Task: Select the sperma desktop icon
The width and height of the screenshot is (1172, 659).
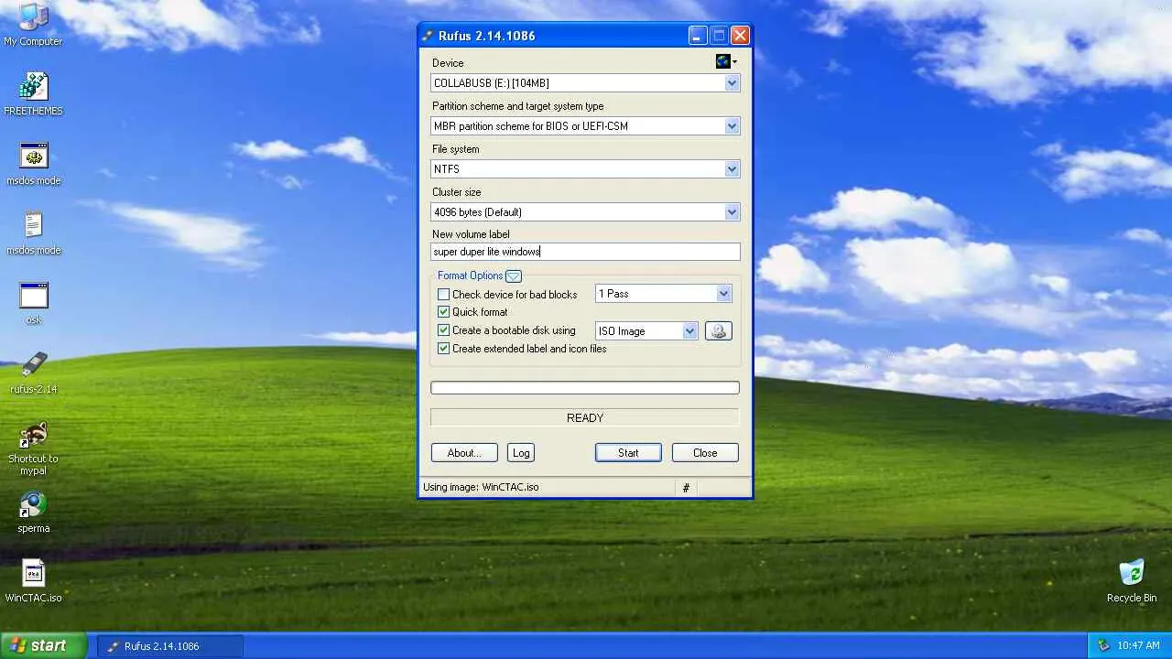Action: click(33, 512)
